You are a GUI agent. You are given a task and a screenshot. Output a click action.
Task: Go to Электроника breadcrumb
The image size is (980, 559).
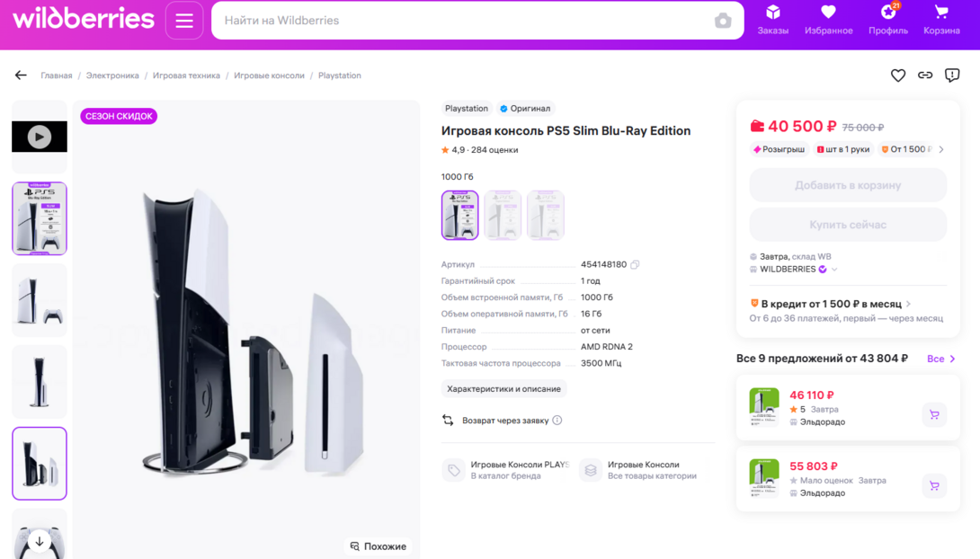pos(112,75)
